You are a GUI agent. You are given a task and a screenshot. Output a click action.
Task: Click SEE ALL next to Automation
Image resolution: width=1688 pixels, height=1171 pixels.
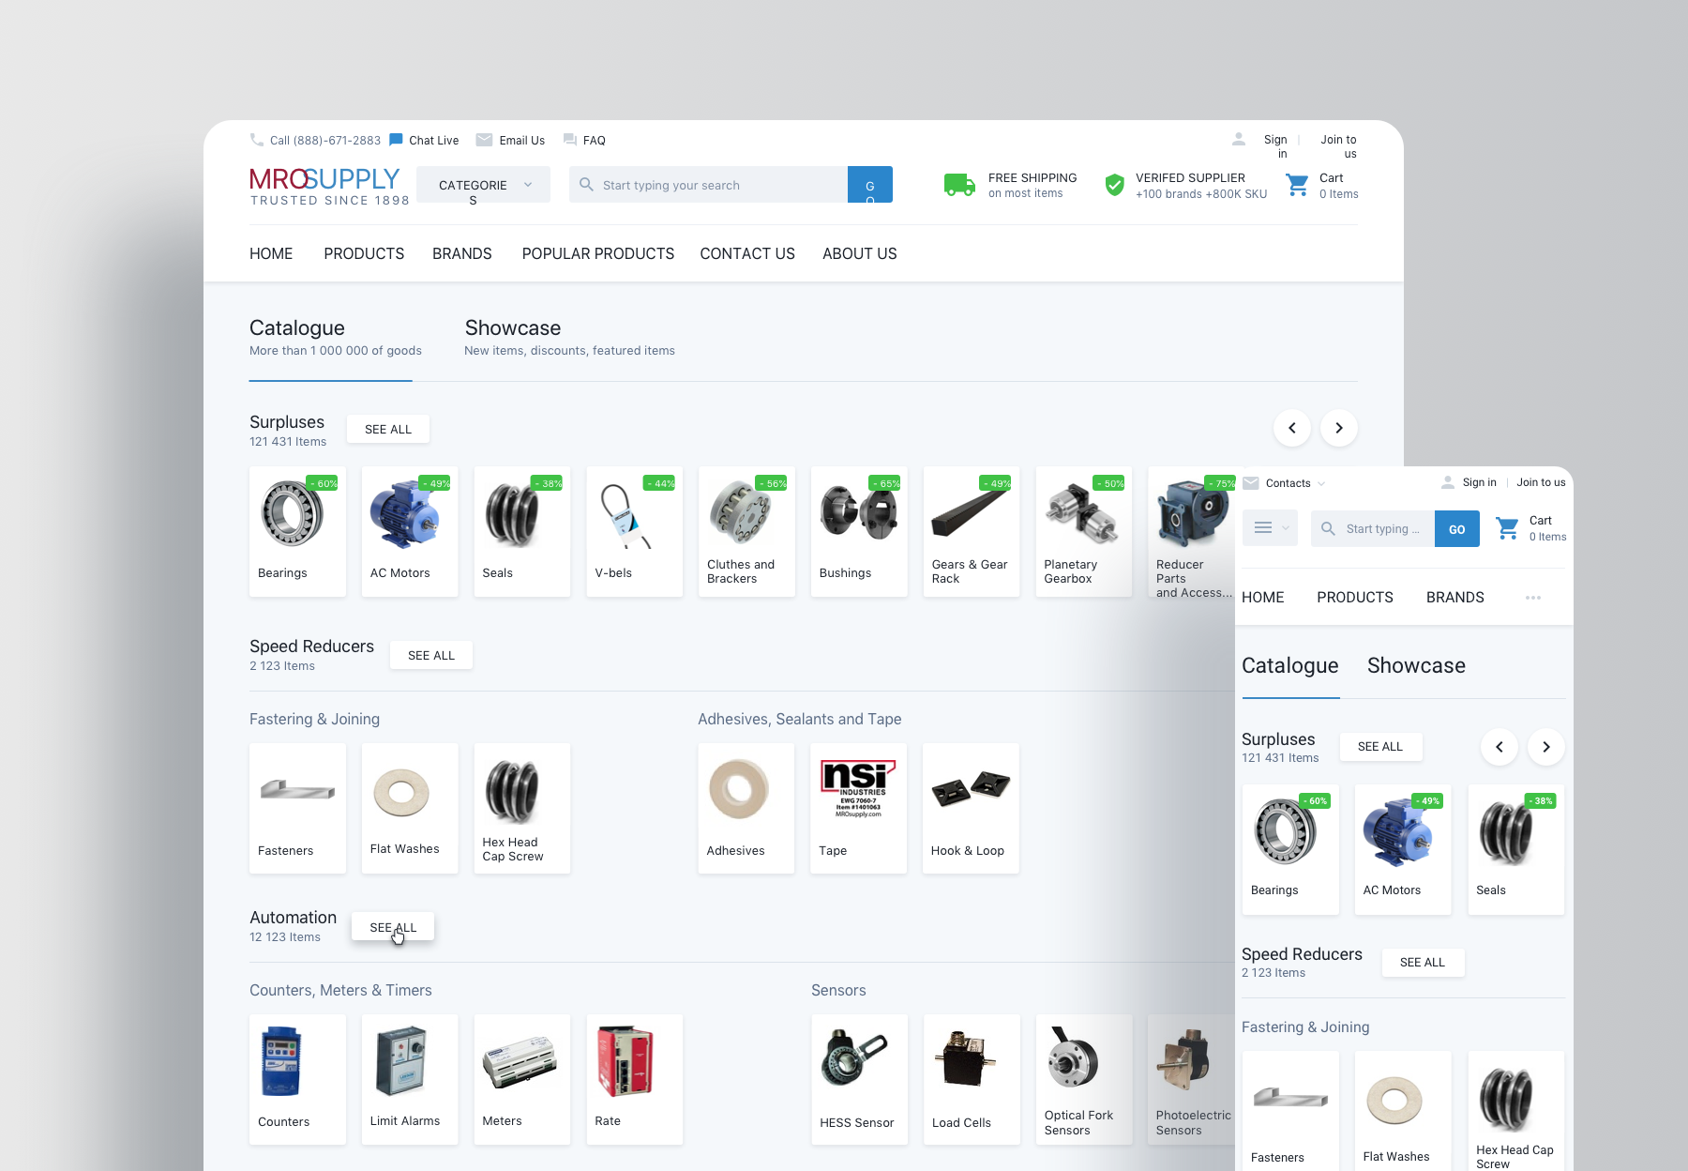pos(393,927)
